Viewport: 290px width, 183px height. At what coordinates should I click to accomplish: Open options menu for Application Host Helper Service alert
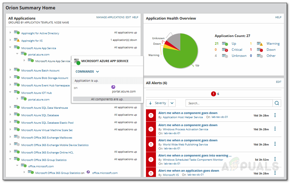(x=275, y=115)
